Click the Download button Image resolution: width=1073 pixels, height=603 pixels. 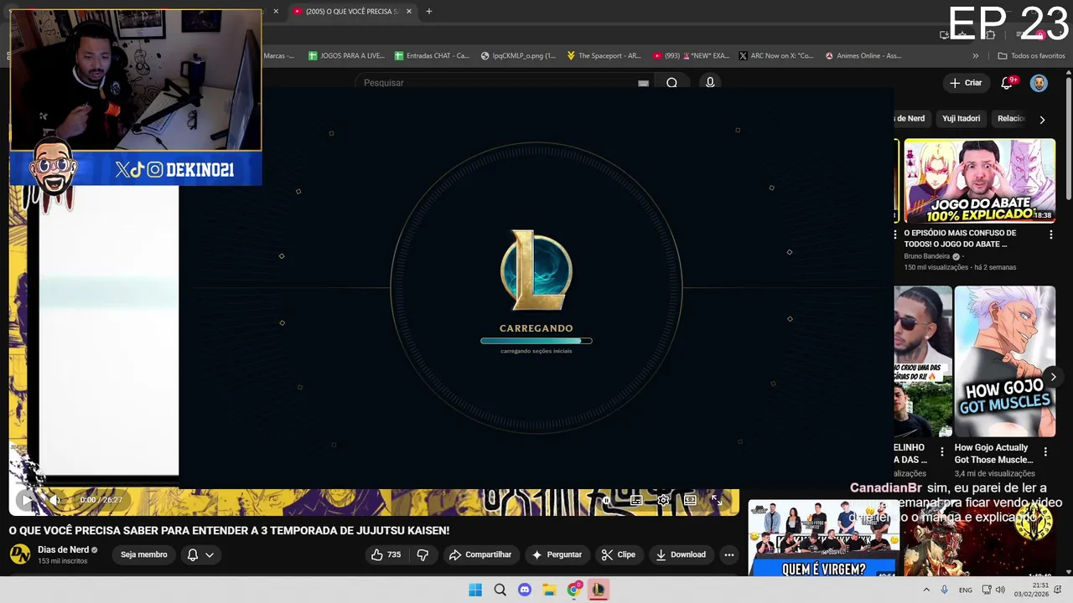681,554
